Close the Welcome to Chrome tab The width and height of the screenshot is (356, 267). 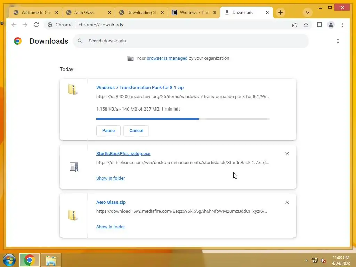pyautogui.click(x=57, y=13)
